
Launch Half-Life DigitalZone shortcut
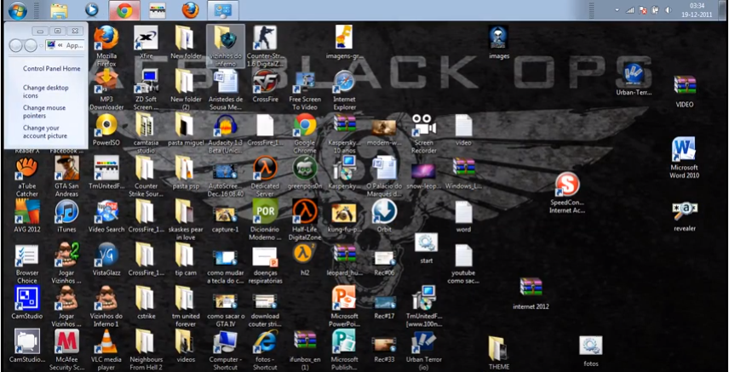click(x=305, y=220)
